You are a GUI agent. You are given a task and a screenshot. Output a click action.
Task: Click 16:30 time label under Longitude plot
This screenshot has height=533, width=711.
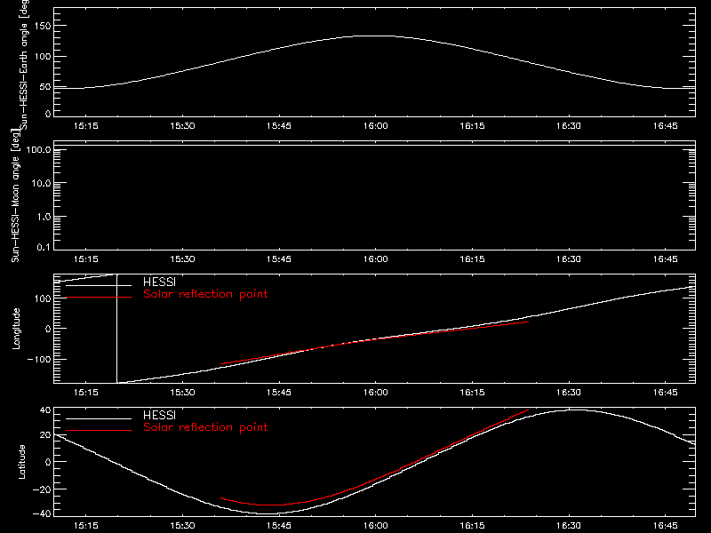(x=569, y=393)
